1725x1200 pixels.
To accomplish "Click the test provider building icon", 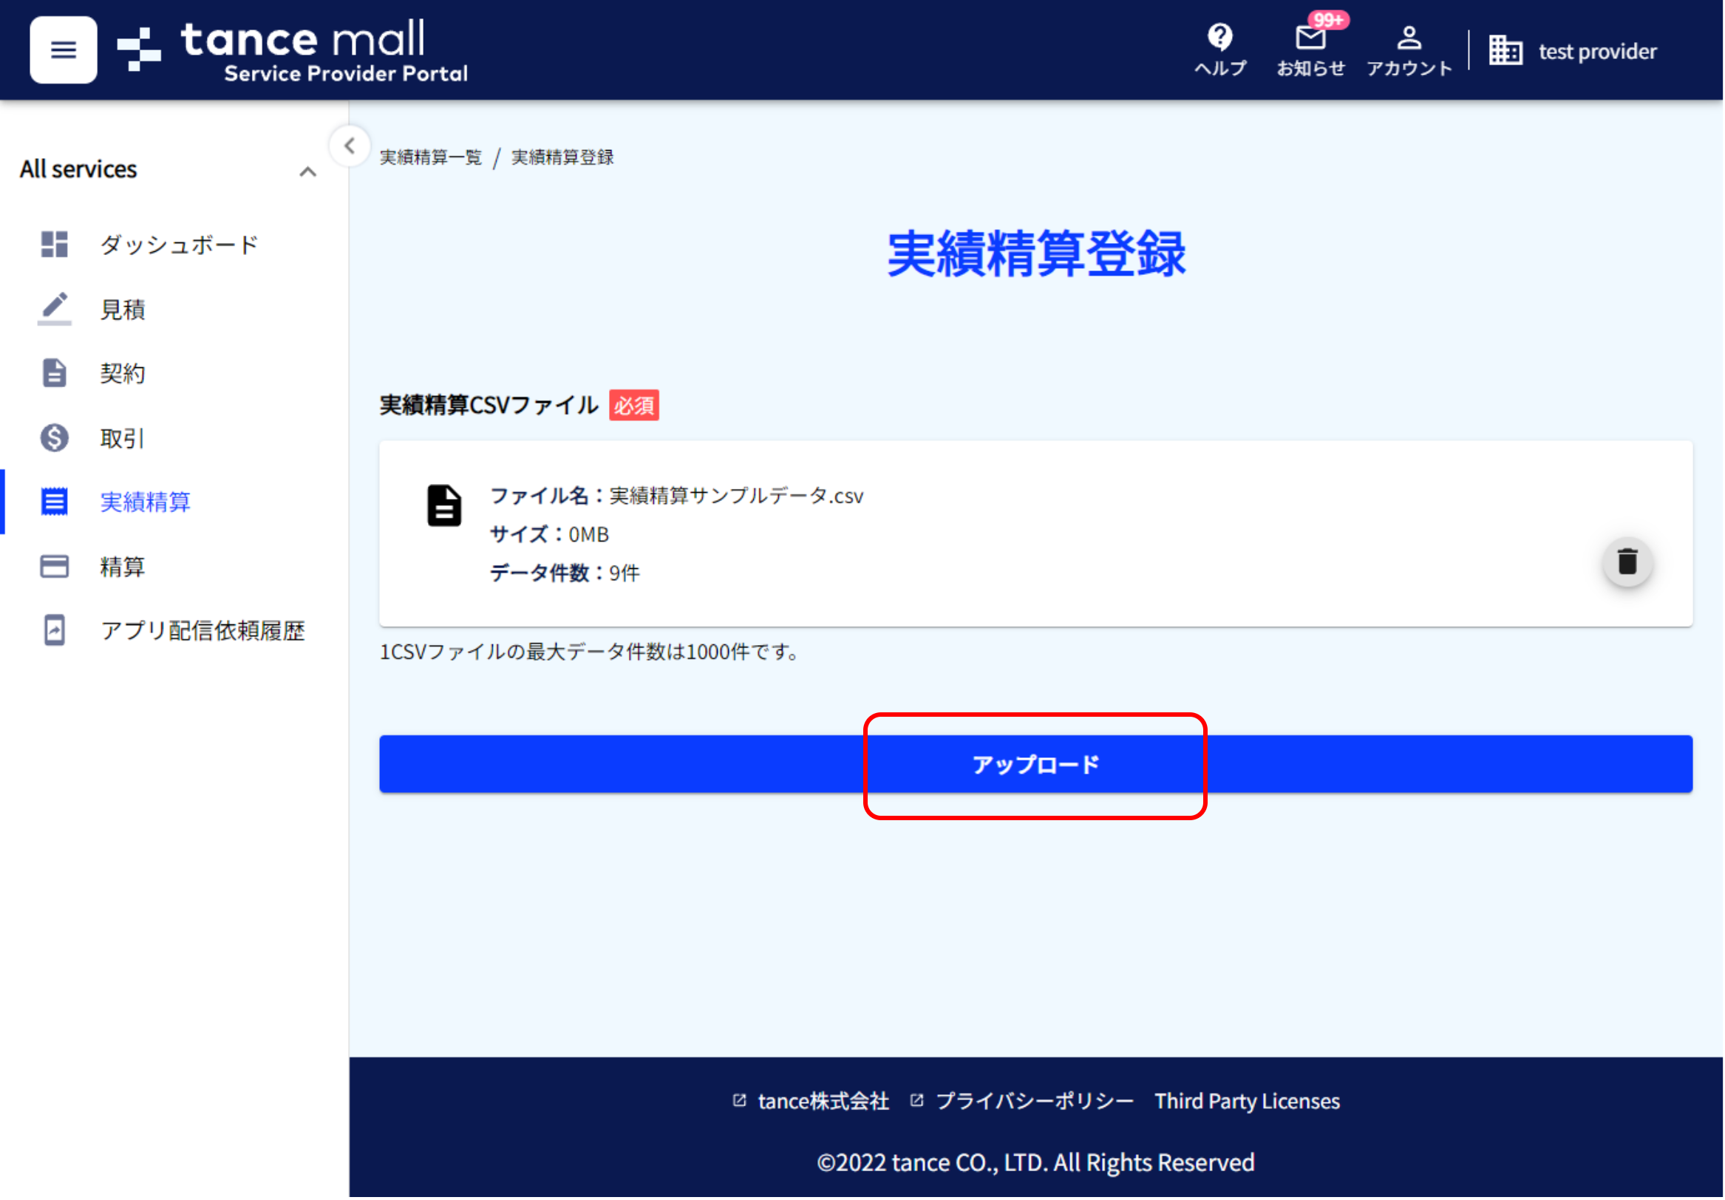I will tap(1506, 50).
